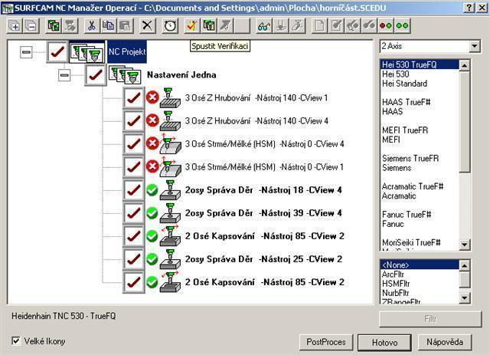Viewport: 490px width, 355px height.
Task: Click NC Projekt stacked operations icon
Action: pyautogui.click(x=87, y=52)
